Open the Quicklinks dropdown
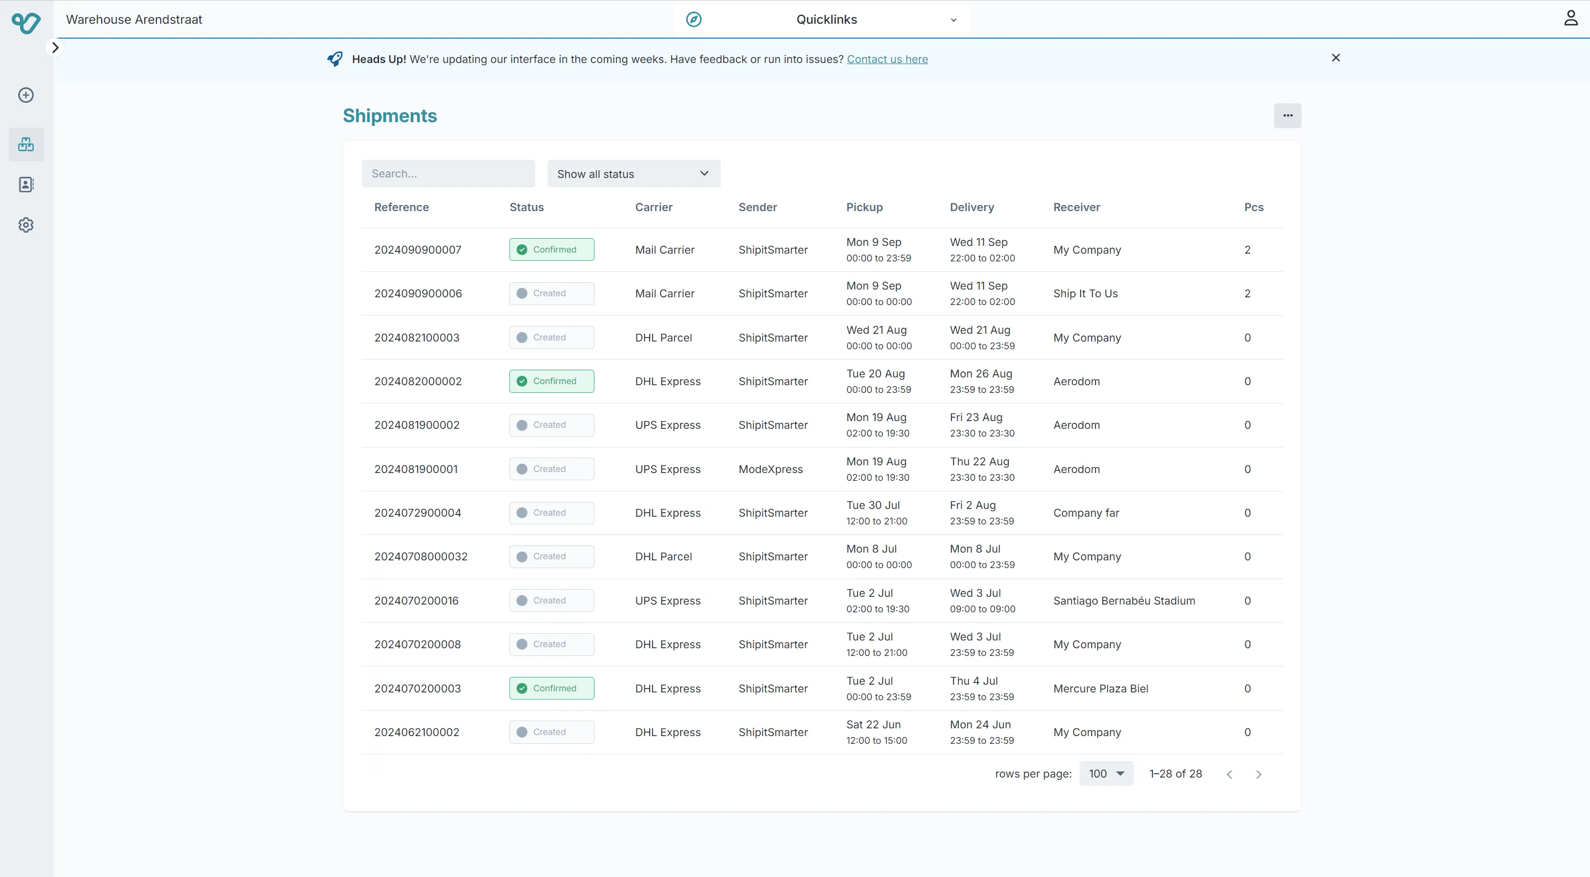1590x877 pixels. pos(822,20)
